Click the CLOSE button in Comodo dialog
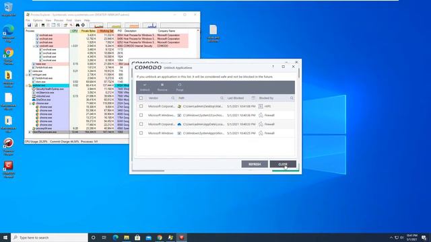431x242 pixels. point(283,164)
